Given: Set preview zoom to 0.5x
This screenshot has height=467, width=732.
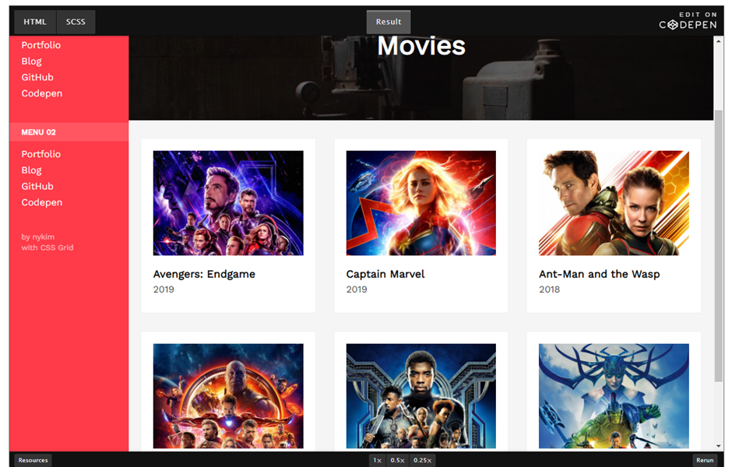Looking at the screenshot, I should point(397,461).
